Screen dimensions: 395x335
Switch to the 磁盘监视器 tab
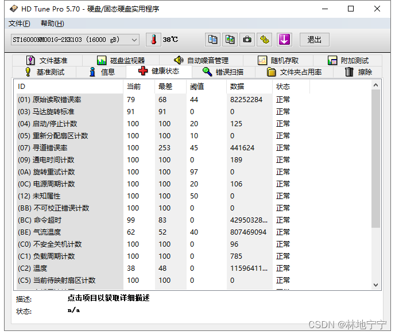coord(121,60)
